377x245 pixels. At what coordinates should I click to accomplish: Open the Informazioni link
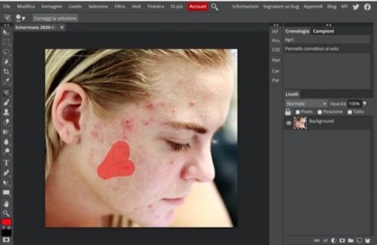pyautogui.click(x=245, y=7)
